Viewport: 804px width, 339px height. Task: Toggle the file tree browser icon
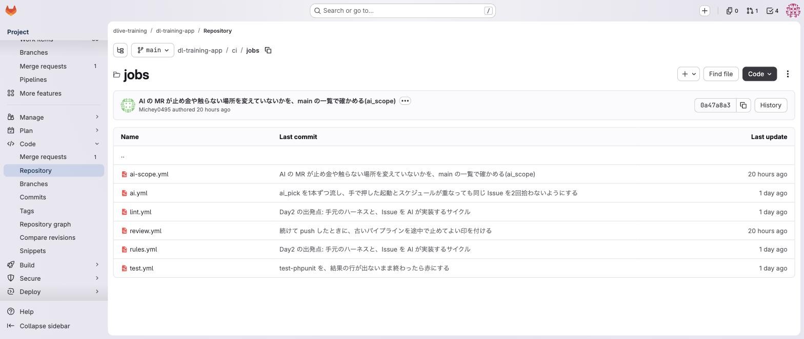click(120, 50)
